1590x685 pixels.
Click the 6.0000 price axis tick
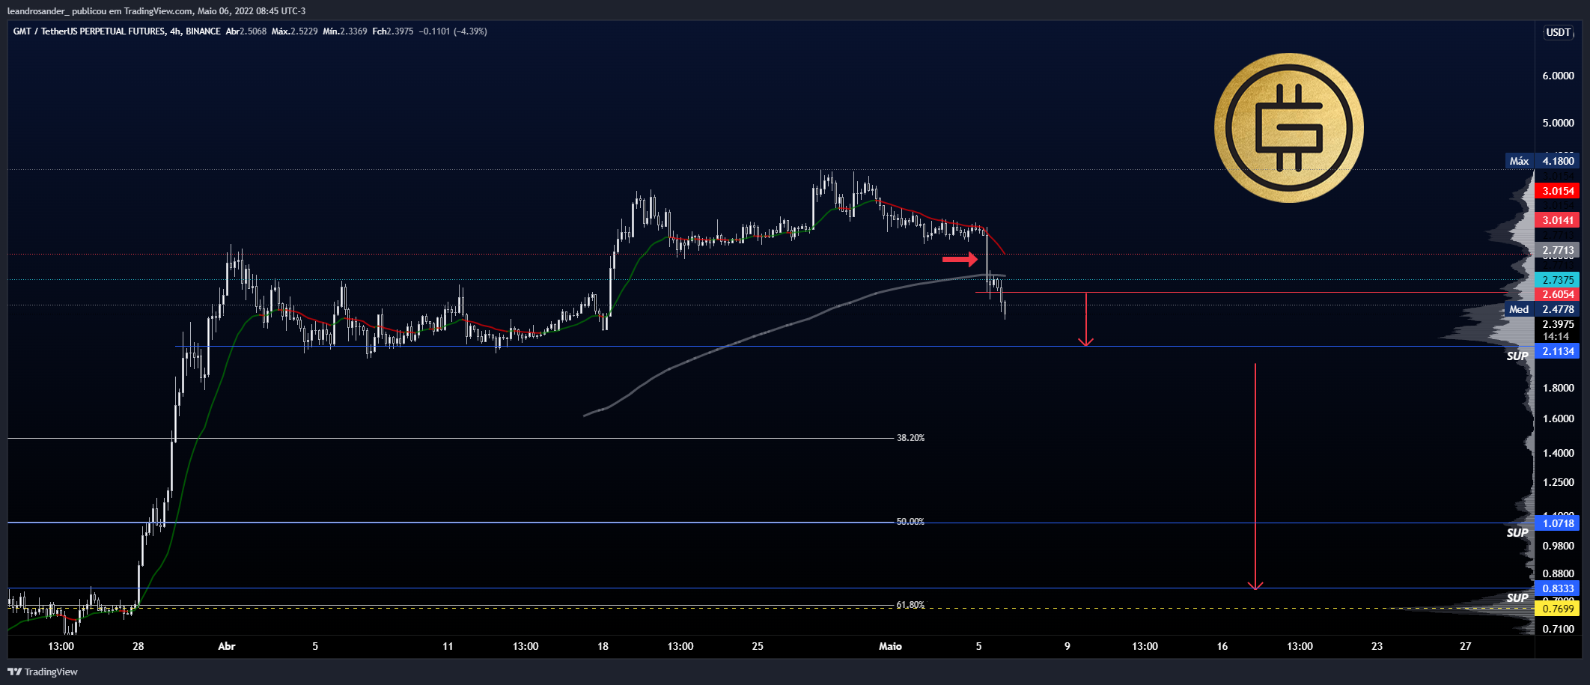pyautogui.click(x=1558, y=76)
